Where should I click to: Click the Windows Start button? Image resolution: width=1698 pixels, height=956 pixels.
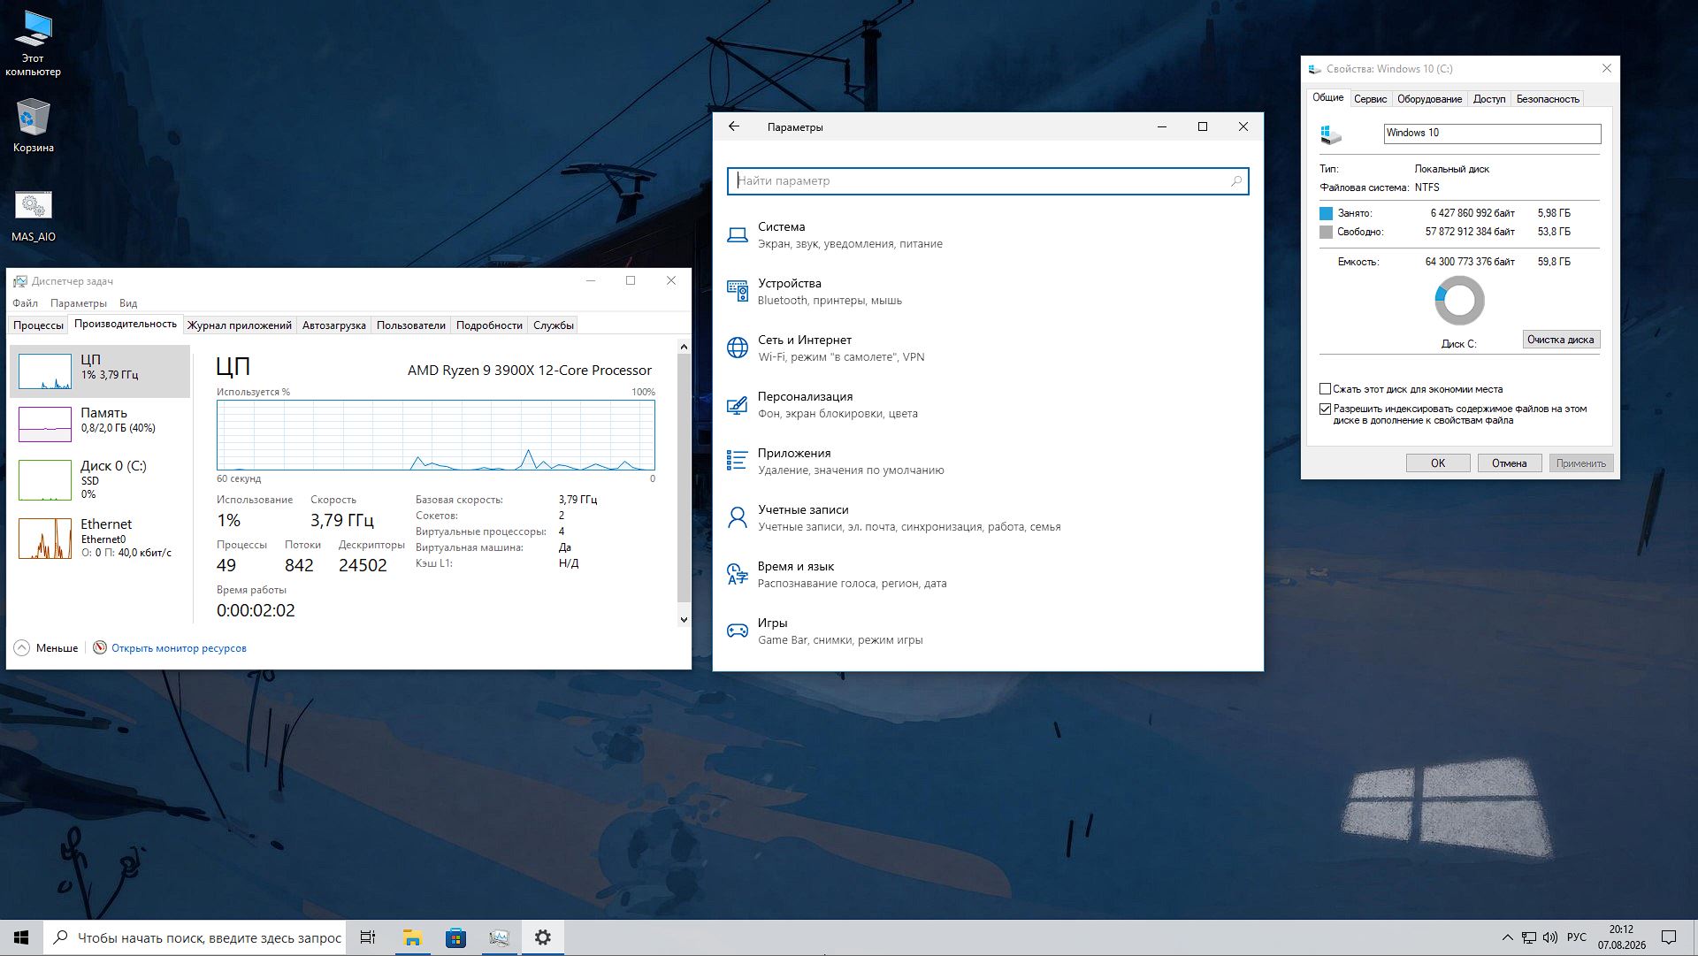point(21,937)
